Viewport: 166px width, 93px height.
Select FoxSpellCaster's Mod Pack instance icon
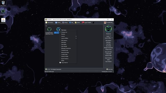[x=49, y=29]
